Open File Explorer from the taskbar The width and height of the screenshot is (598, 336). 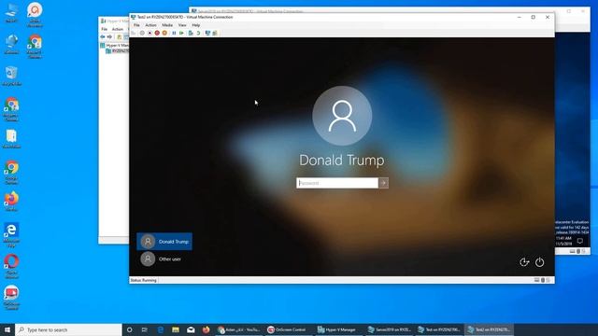(x=176, y=329)
